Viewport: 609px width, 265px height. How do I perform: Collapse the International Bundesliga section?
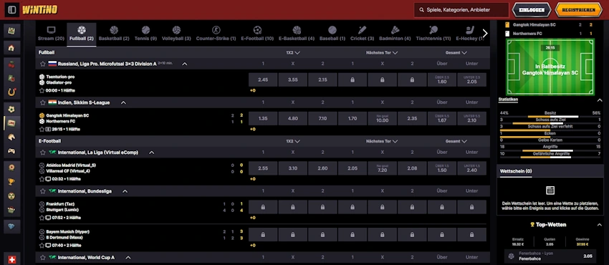tap(125, 191)
